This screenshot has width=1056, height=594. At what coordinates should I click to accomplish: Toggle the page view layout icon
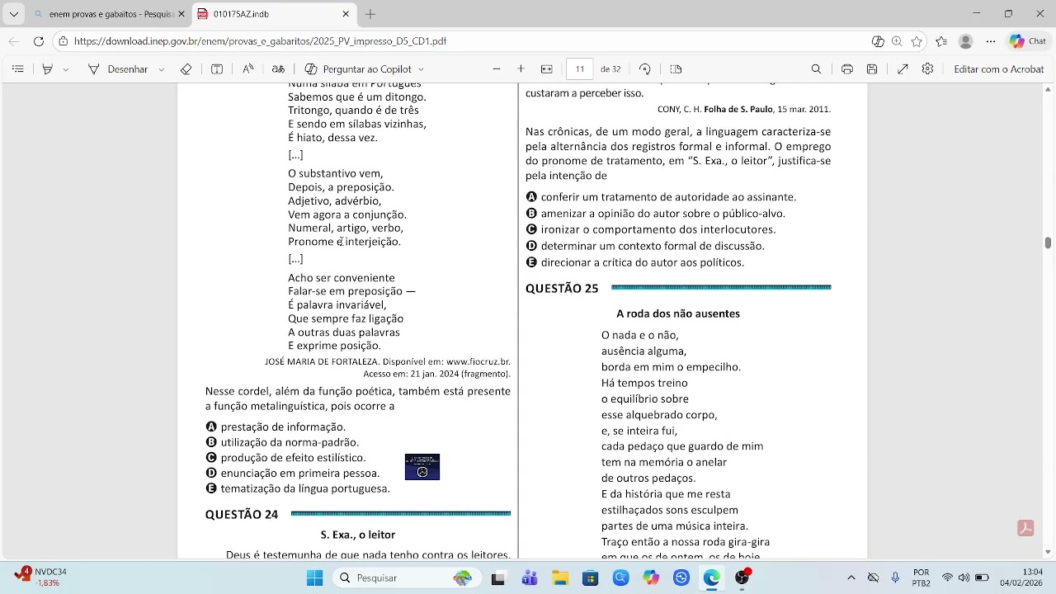tap(676, 69)
